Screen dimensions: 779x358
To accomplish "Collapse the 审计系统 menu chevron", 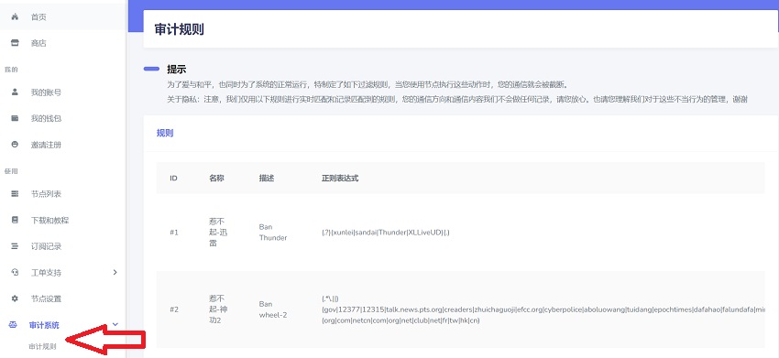I will (x=115, y=325).
